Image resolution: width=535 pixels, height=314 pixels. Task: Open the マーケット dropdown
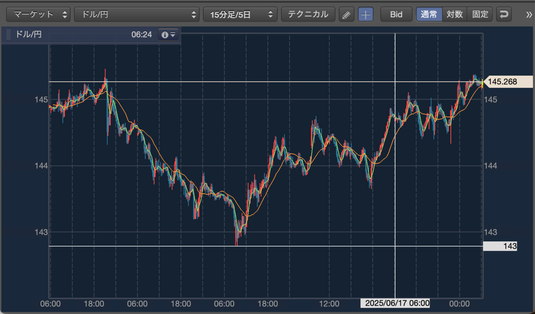pyautogui.click(x=38, y=14)
